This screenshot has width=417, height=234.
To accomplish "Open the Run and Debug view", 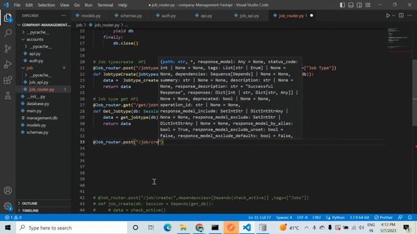I will coord(8,64).
